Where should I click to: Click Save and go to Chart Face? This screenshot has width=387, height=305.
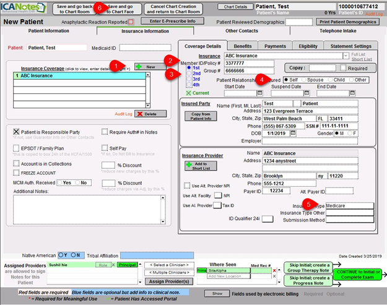tap(120, 9)
